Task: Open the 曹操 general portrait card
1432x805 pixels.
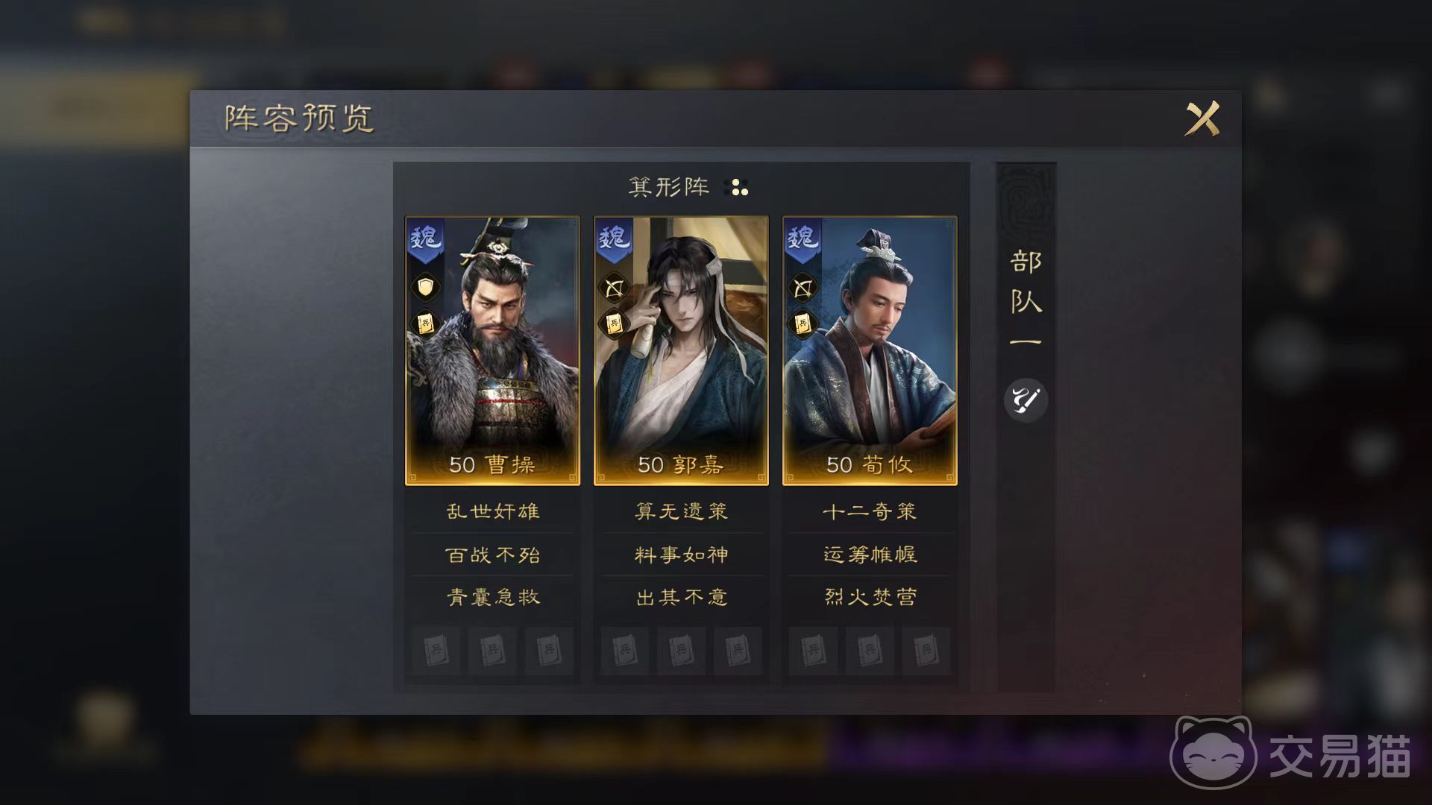Action: tap(492, 351)
